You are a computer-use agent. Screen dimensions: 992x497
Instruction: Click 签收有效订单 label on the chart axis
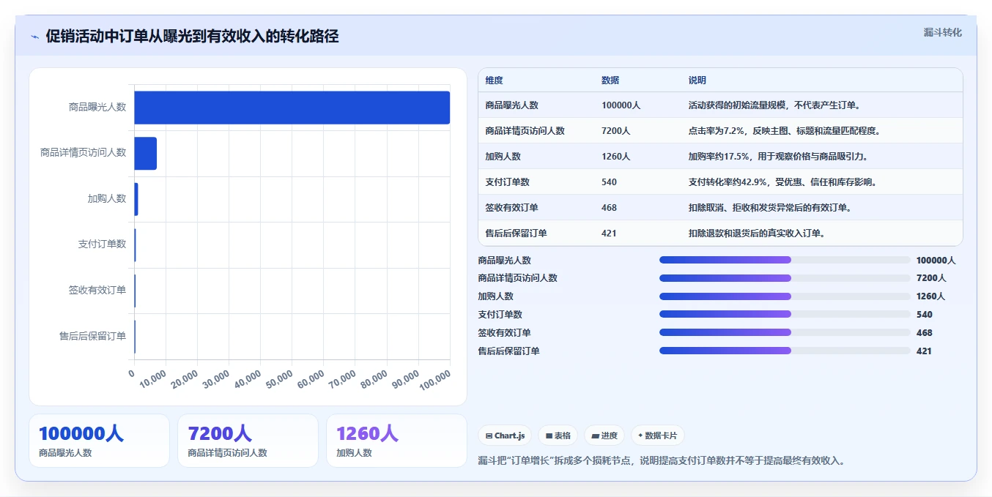pyautogui.click(x=97, y=290)
